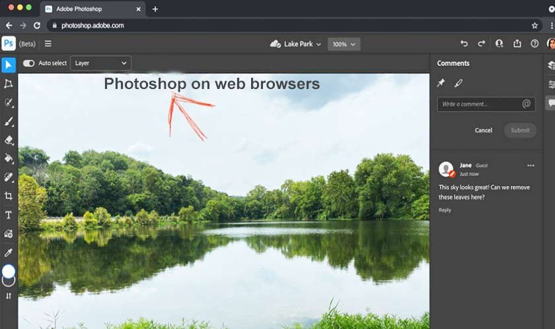The height and width of the screenshot is (329, 555).
Task: Select the Quick Selection tool
Action: [x=9, y=102]
